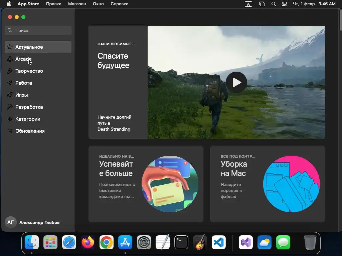This screenshot has height=256, width=342.
Task: Open the Окно menu
Action: click(98, 4)
